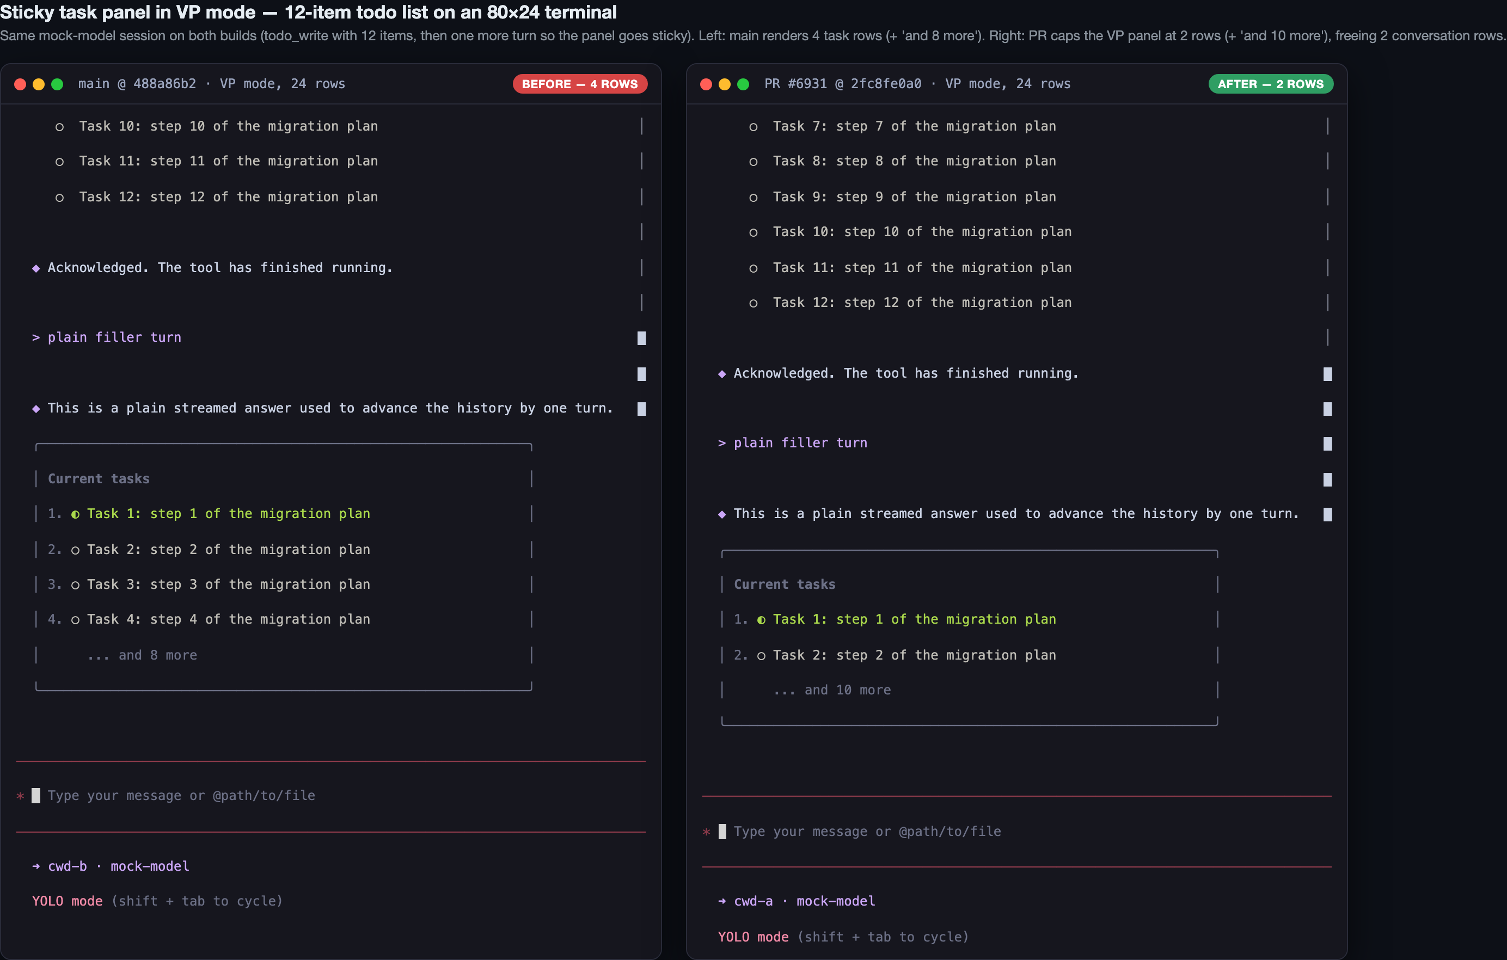
Task: Click the 'AFTER — 2 ROWS' badge
Action: pos(1270,84)
